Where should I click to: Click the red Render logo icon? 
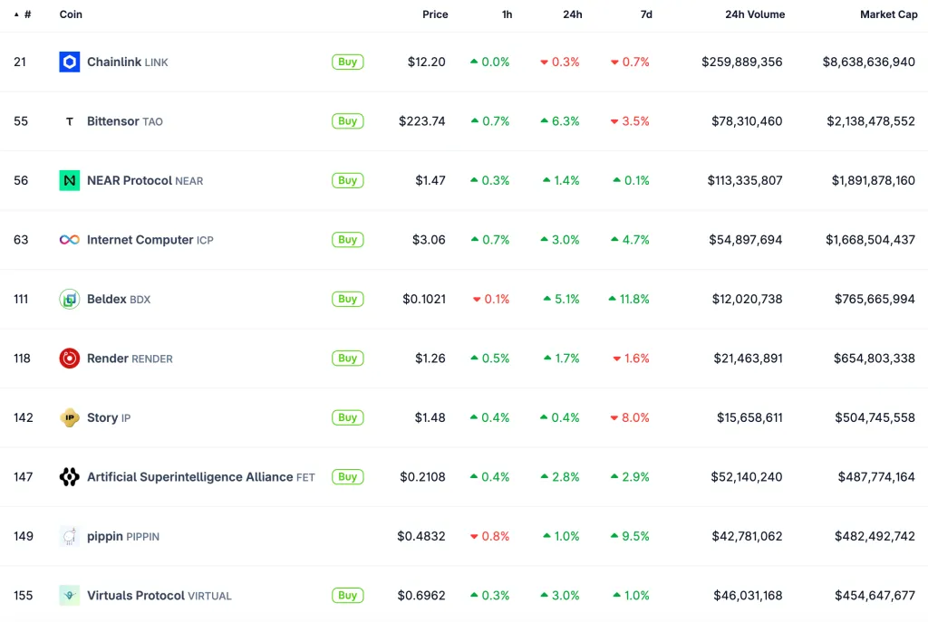(70, 359)
